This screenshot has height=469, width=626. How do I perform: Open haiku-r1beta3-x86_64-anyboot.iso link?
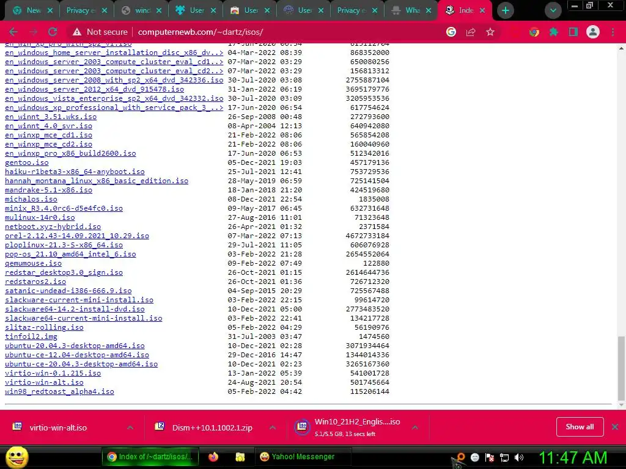click(x=75, y=172)
